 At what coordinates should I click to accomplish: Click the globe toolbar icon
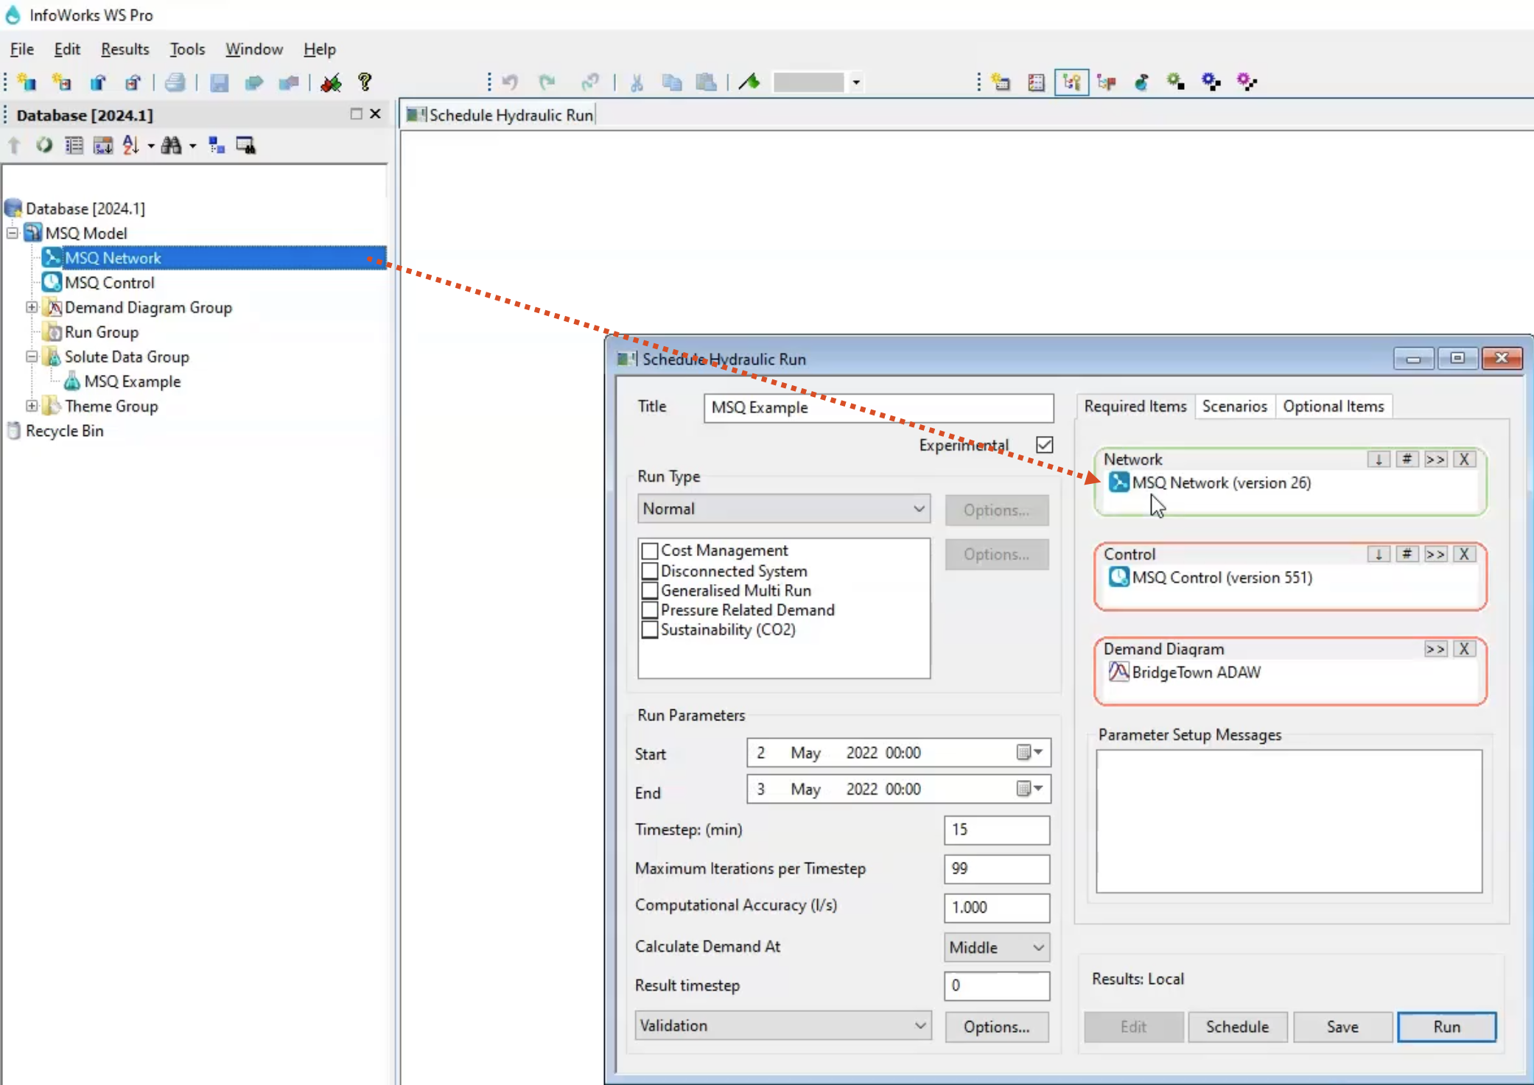tap(1141, 82)
